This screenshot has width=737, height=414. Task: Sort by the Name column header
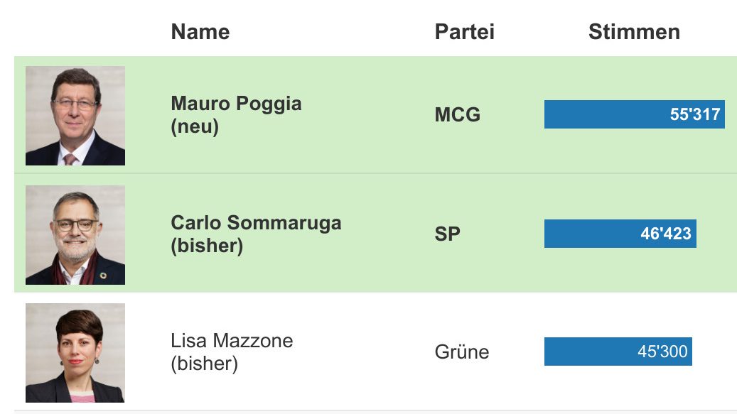point(200,32)
